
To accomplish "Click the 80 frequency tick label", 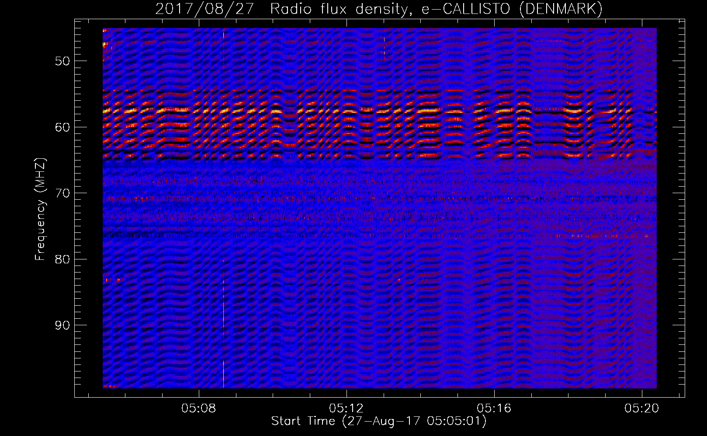I will point(62,259).
